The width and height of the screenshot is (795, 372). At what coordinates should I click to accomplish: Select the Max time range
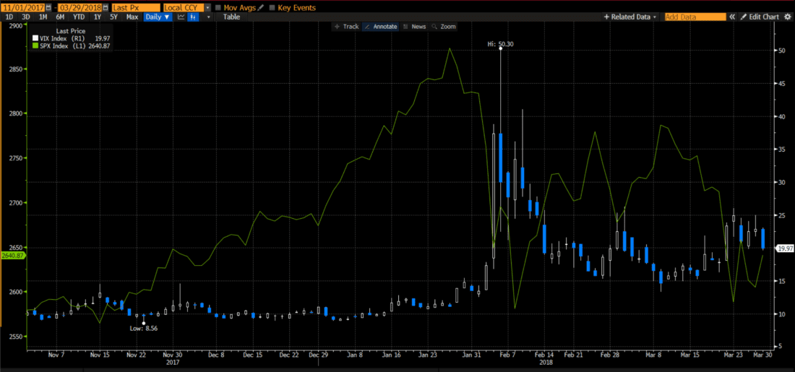132,17
